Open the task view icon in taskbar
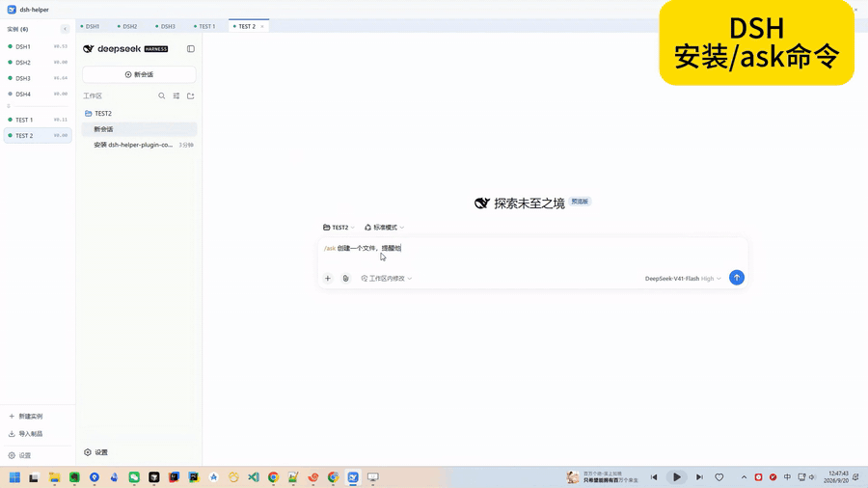Image resolution: width=868 pixels, height=488 pixels. [x=35, y=477]
